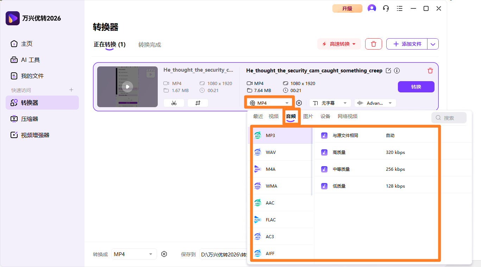Open the 高速转换 dropdown
The height and width of the screenshot is (267, 481).
[339, 44]
